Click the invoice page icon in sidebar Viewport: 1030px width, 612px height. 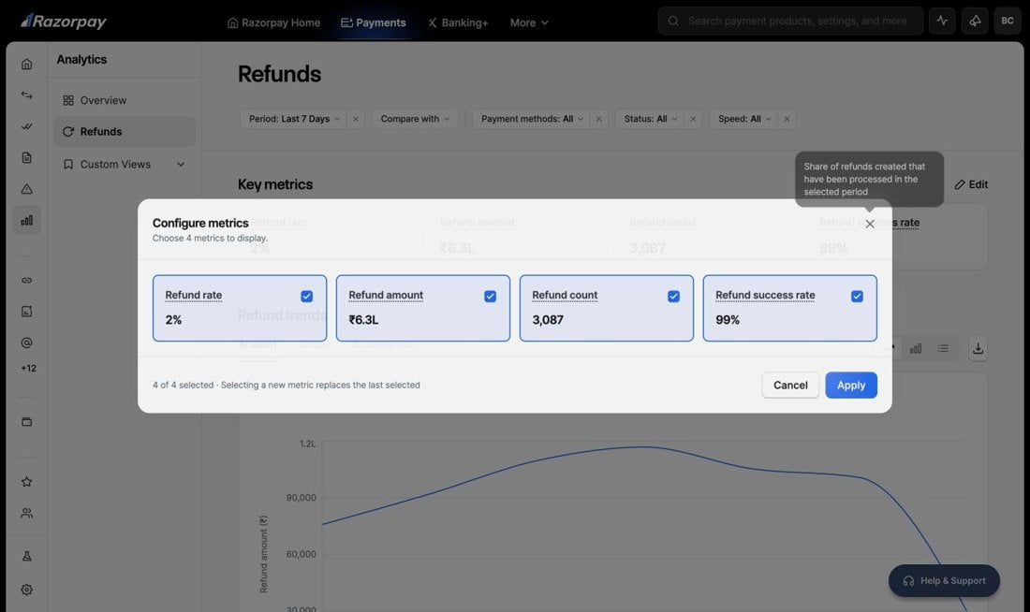26,312
